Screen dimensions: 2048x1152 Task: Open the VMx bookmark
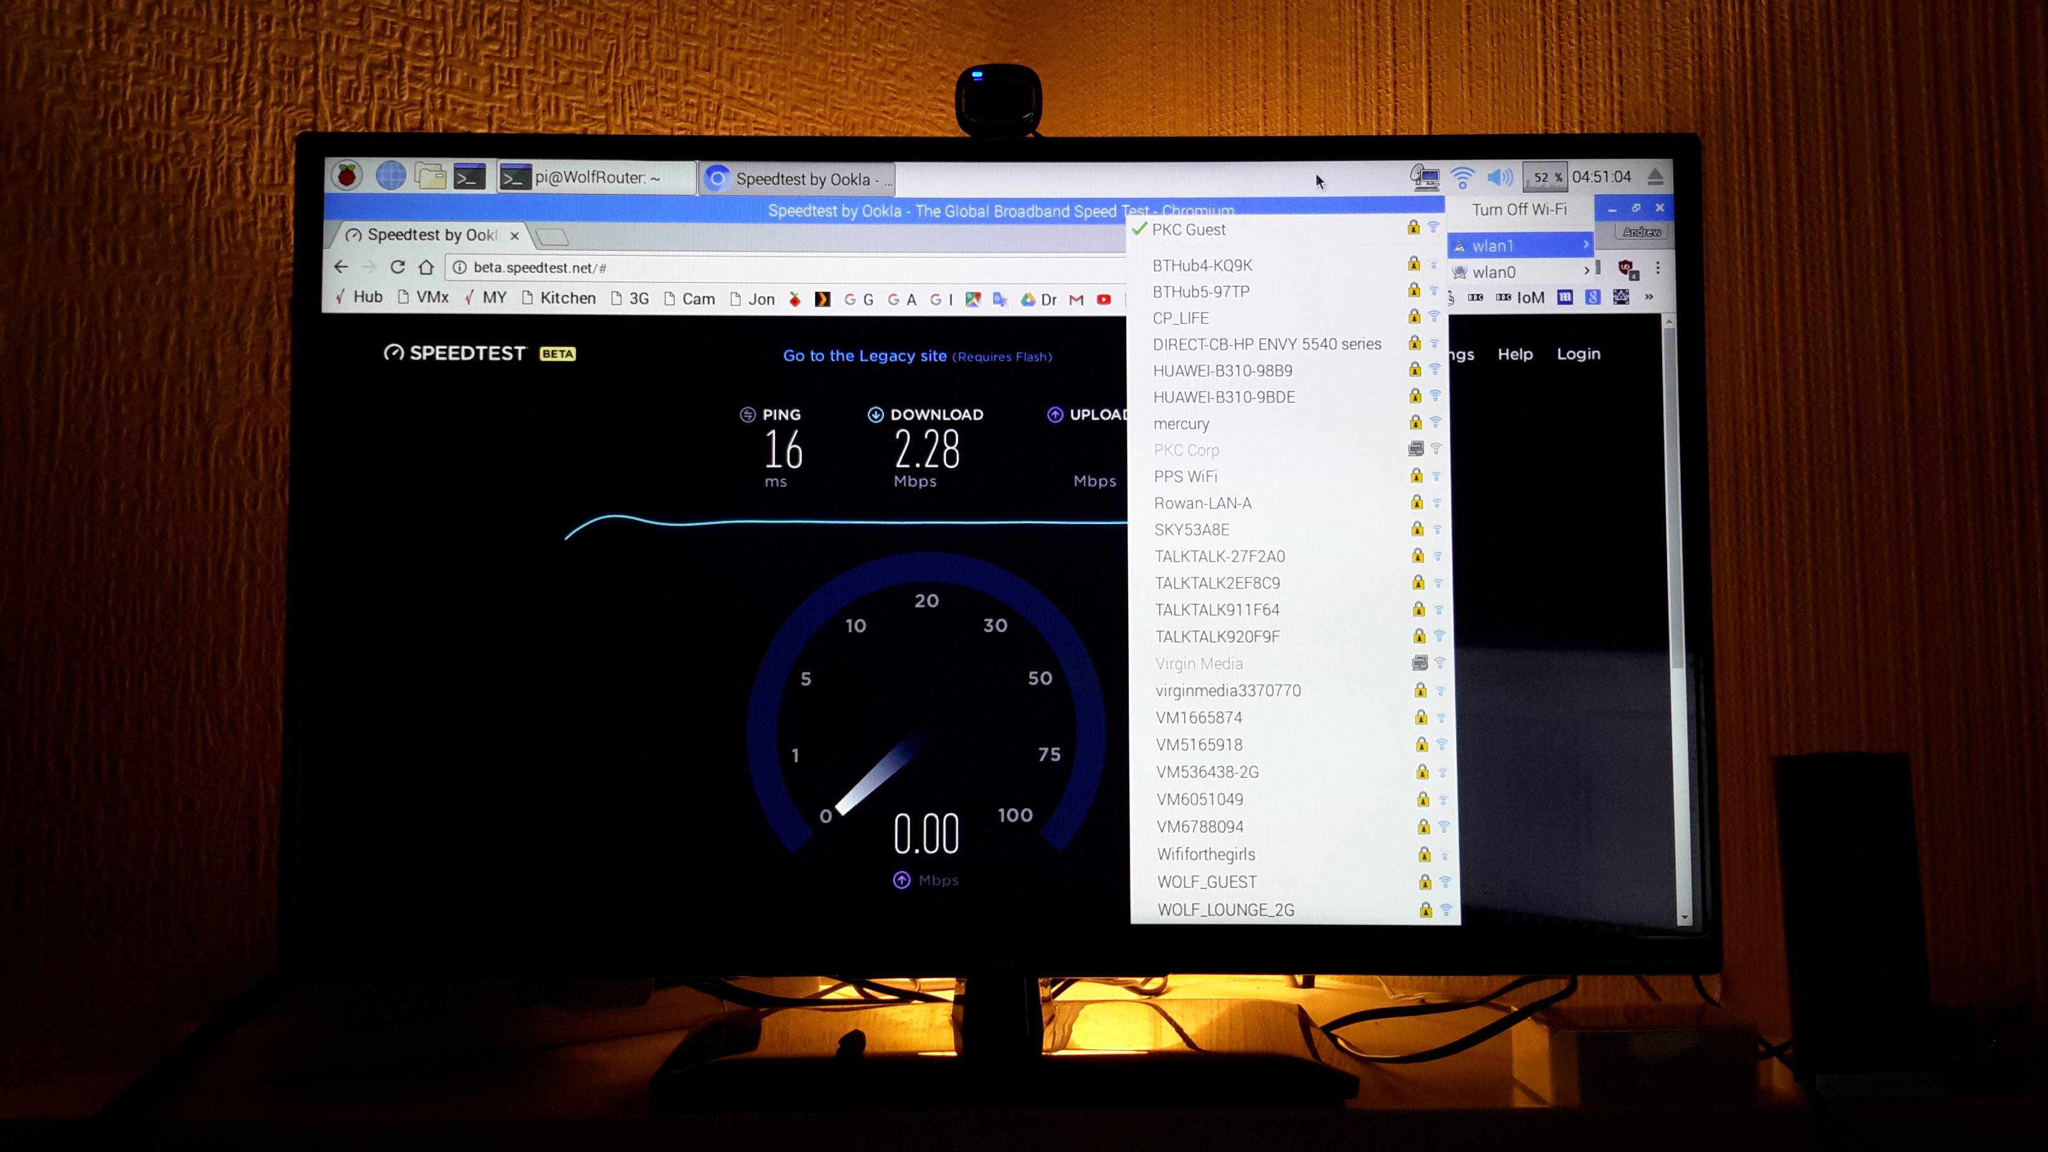click(x=423, y=297)
